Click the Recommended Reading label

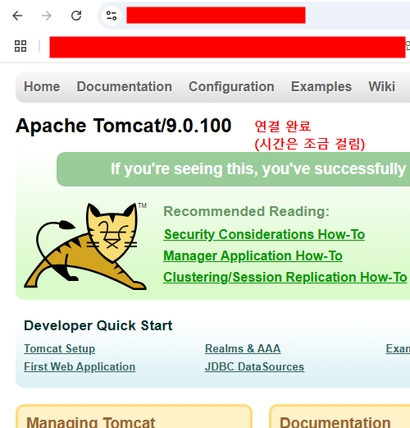tap(247, 211)
